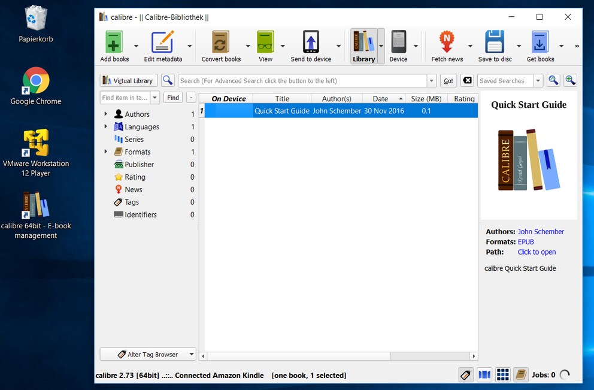Image resolution: width=594 pixels, height=390 pixels.
Task: Expand the Authors tree node
Action: coord(106,114)
